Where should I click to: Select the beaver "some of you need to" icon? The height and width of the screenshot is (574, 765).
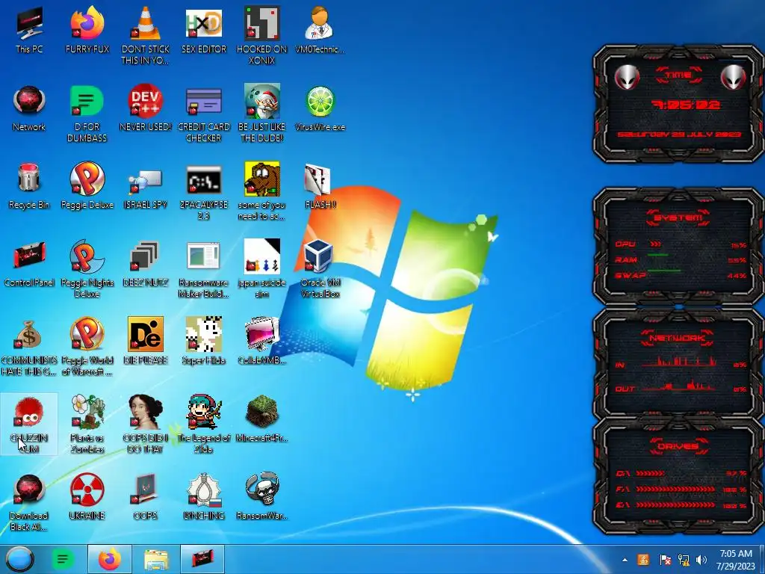262,179
